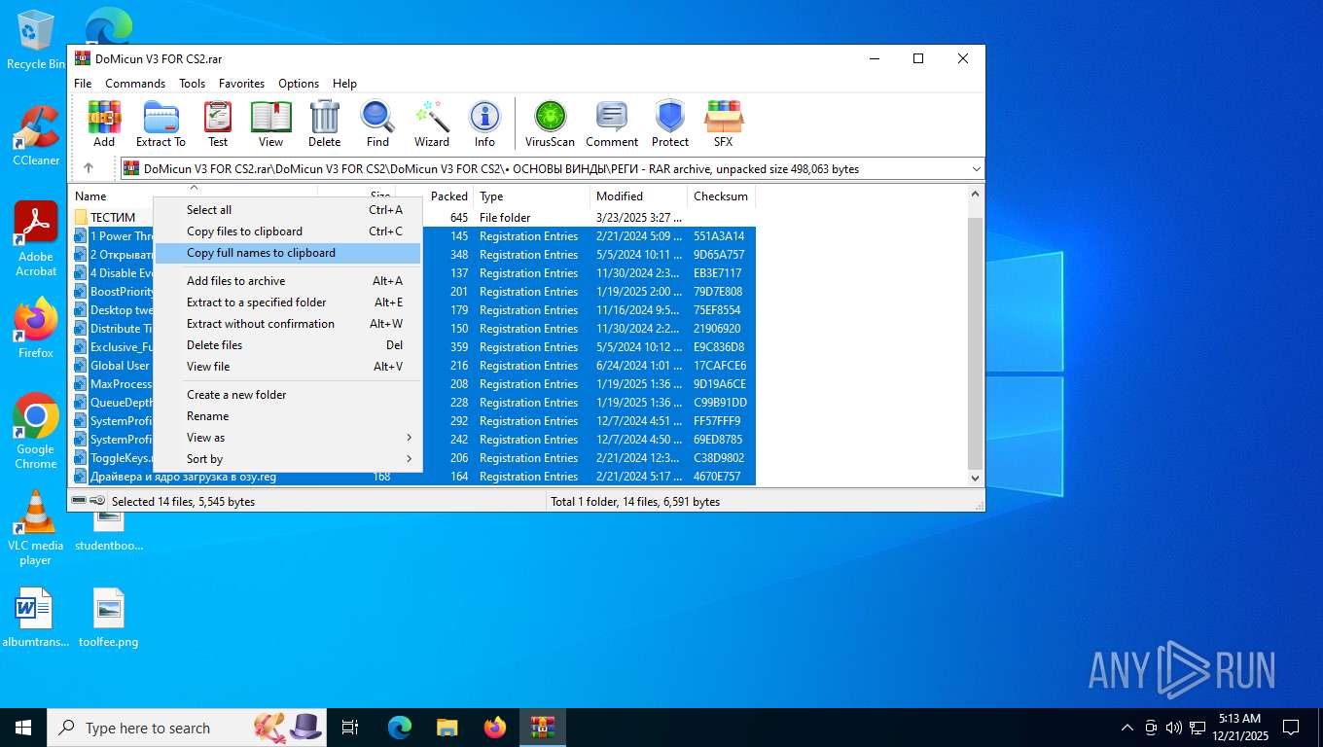Choose Copy full names to clipboard
The width and height of the screenshot is (1323, 747).
[x=288, y=253]
